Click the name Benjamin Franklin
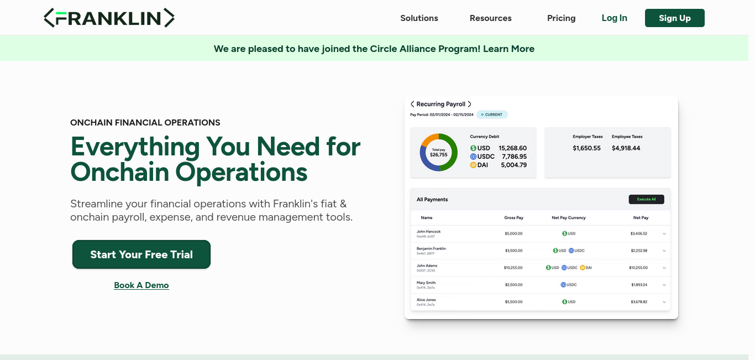 coord(431,249)
